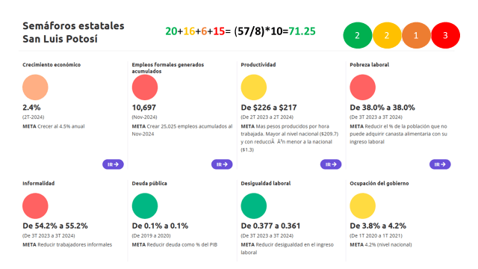Screen dimensions: 478x269
Task: Click the red Empleos formales indicator circle
Action: click(x=145, y=87)
